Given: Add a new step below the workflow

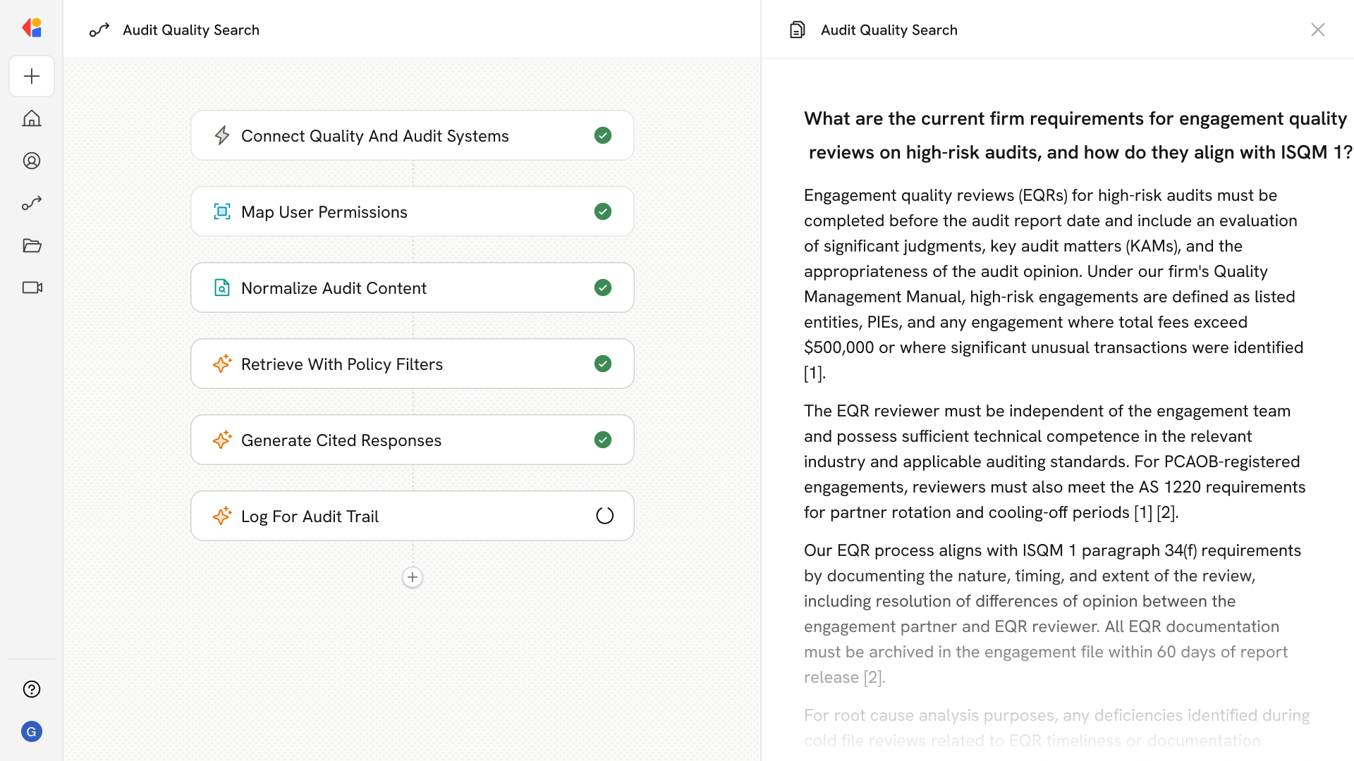Looking at the screenshot, I should tap(413, 577).
